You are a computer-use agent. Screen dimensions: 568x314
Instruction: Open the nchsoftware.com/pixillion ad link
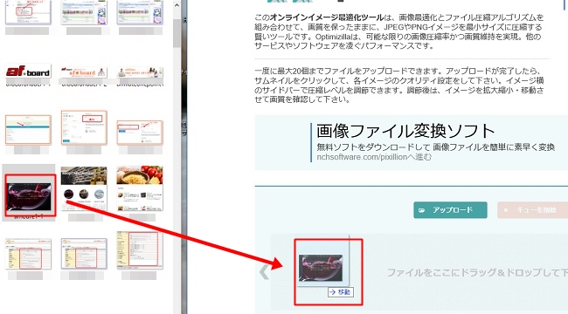[374, 157]
